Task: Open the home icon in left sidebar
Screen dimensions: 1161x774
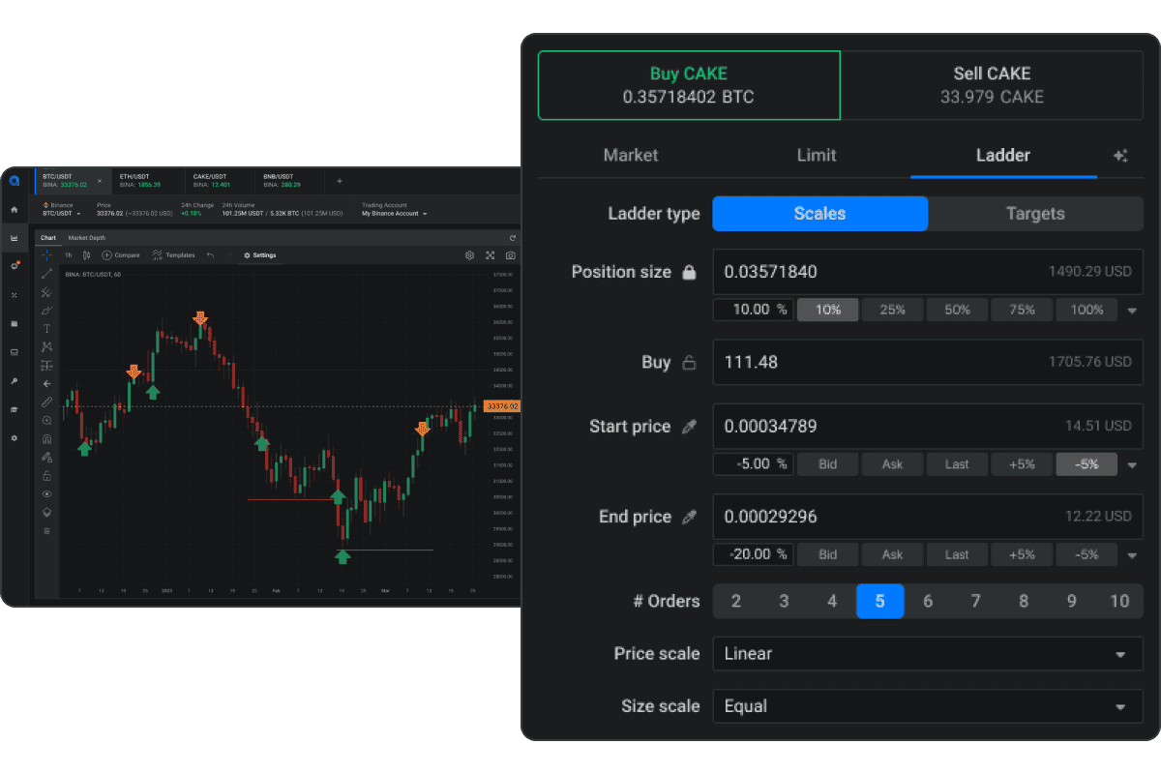Action: (x=15, y=209)
